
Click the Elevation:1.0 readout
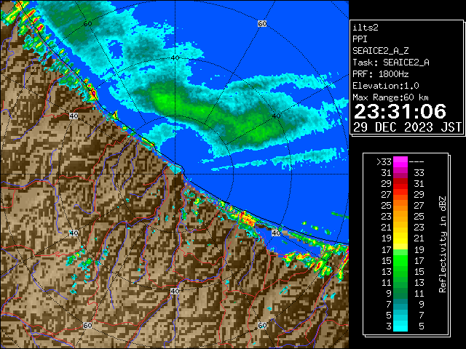pyautogui.click(x=385, y=86)
